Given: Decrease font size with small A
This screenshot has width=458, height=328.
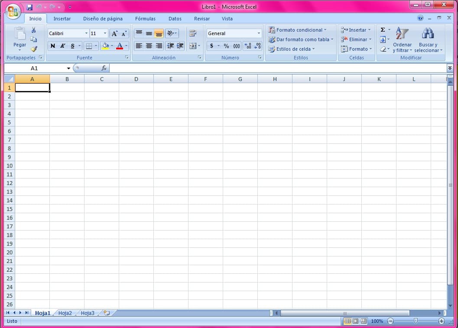Looking at the screenshot, I should coord(124,34).
